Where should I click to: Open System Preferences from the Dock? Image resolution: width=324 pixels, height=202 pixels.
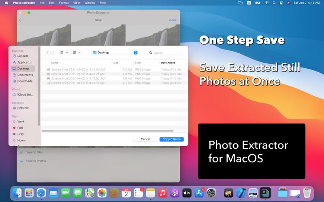point(211,193)
